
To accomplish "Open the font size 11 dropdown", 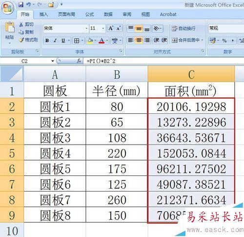I will 103,28.
